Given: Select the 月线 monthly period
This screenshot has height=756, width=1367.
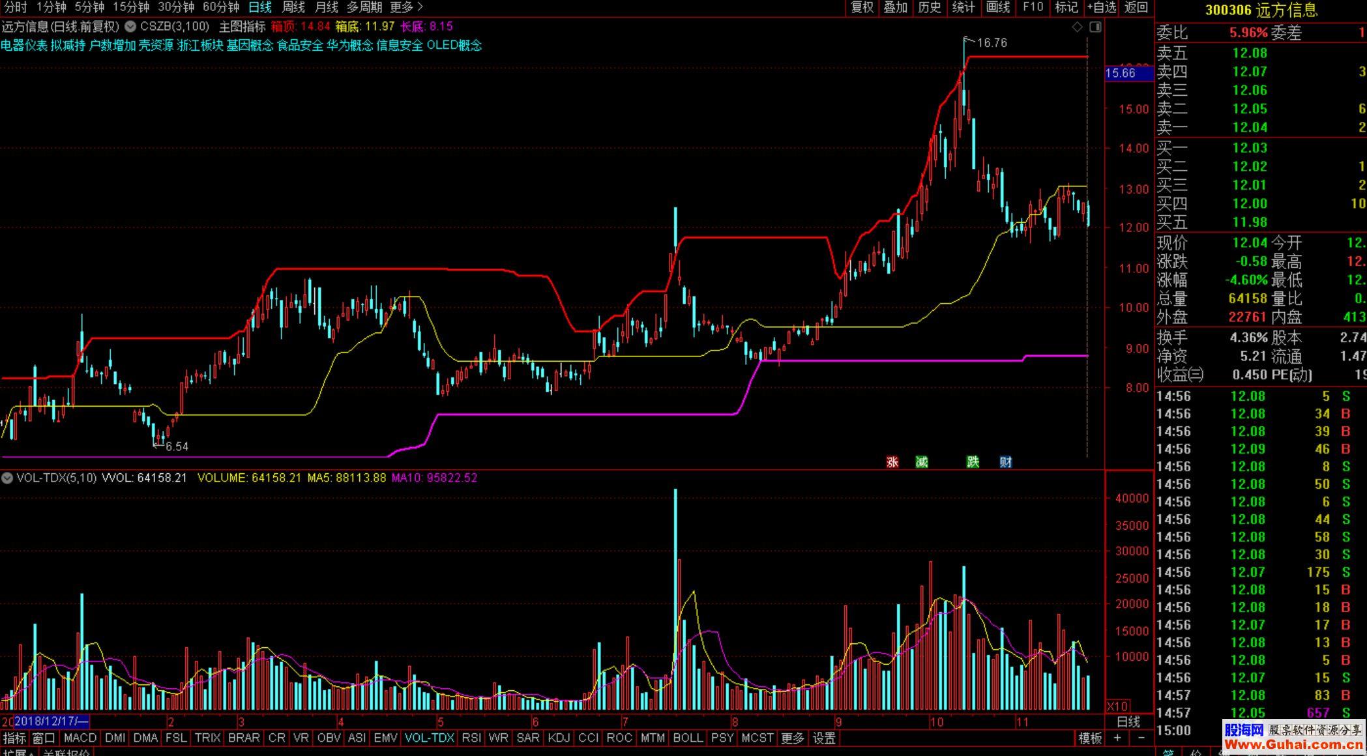Looking at the screenshot, I should click(327, 7).
